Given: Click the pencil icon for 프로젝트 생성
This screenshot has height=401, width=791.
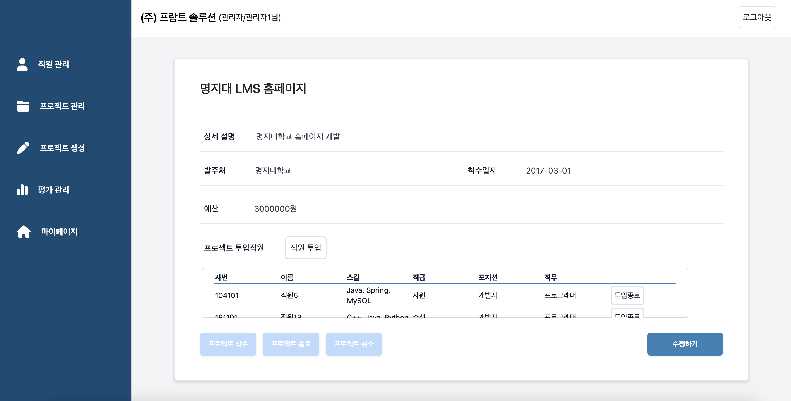Looking at the screenshot, I should point(23,148).
